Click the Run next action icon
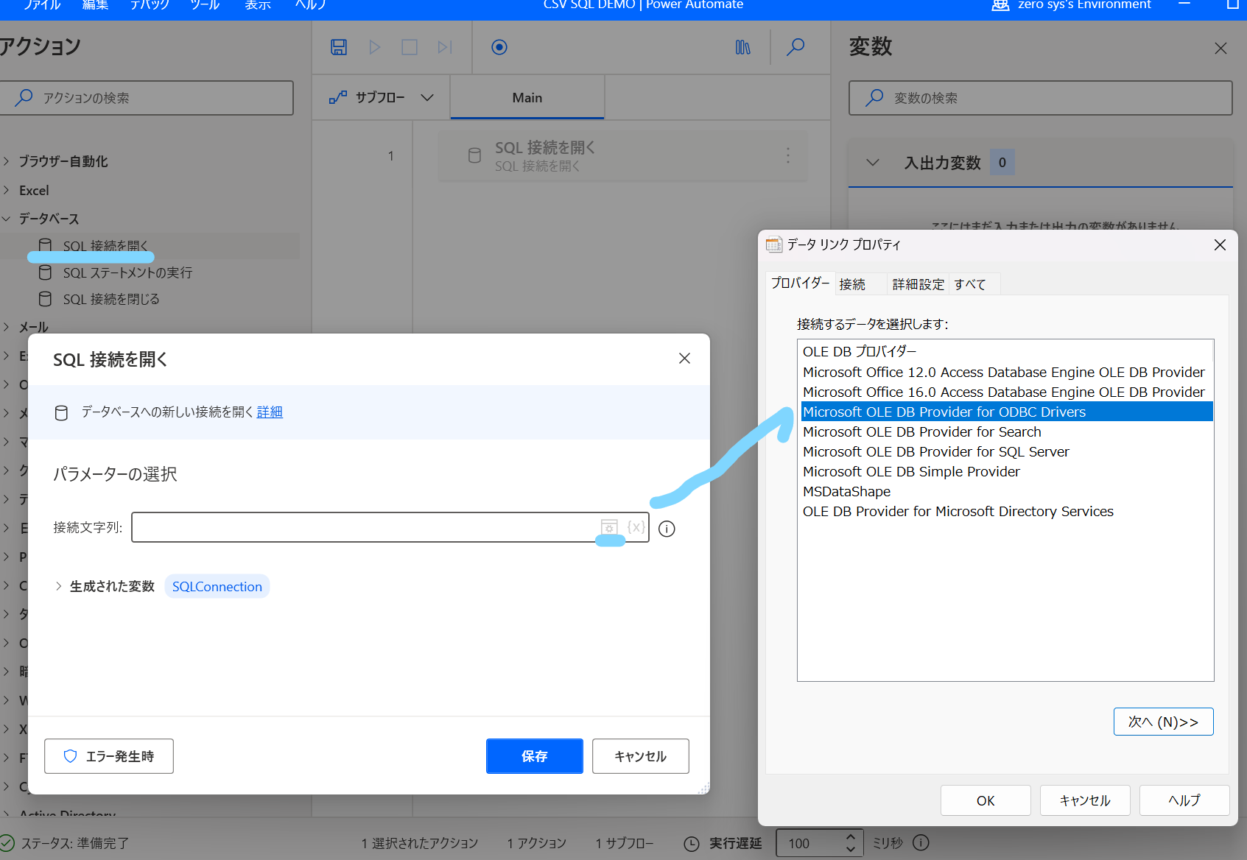Image resolution: width=1247 pixels, height=860 pixels. coord(444,47)
